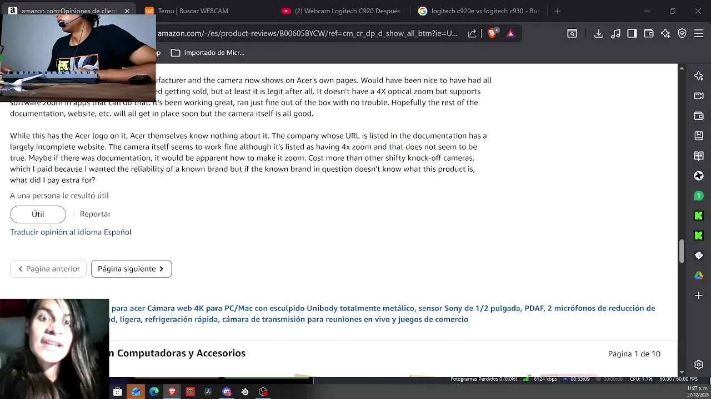Click the amazon.com address bar URL
The height and width of the screenshot is (399, 711).
[x=308, y=33]
